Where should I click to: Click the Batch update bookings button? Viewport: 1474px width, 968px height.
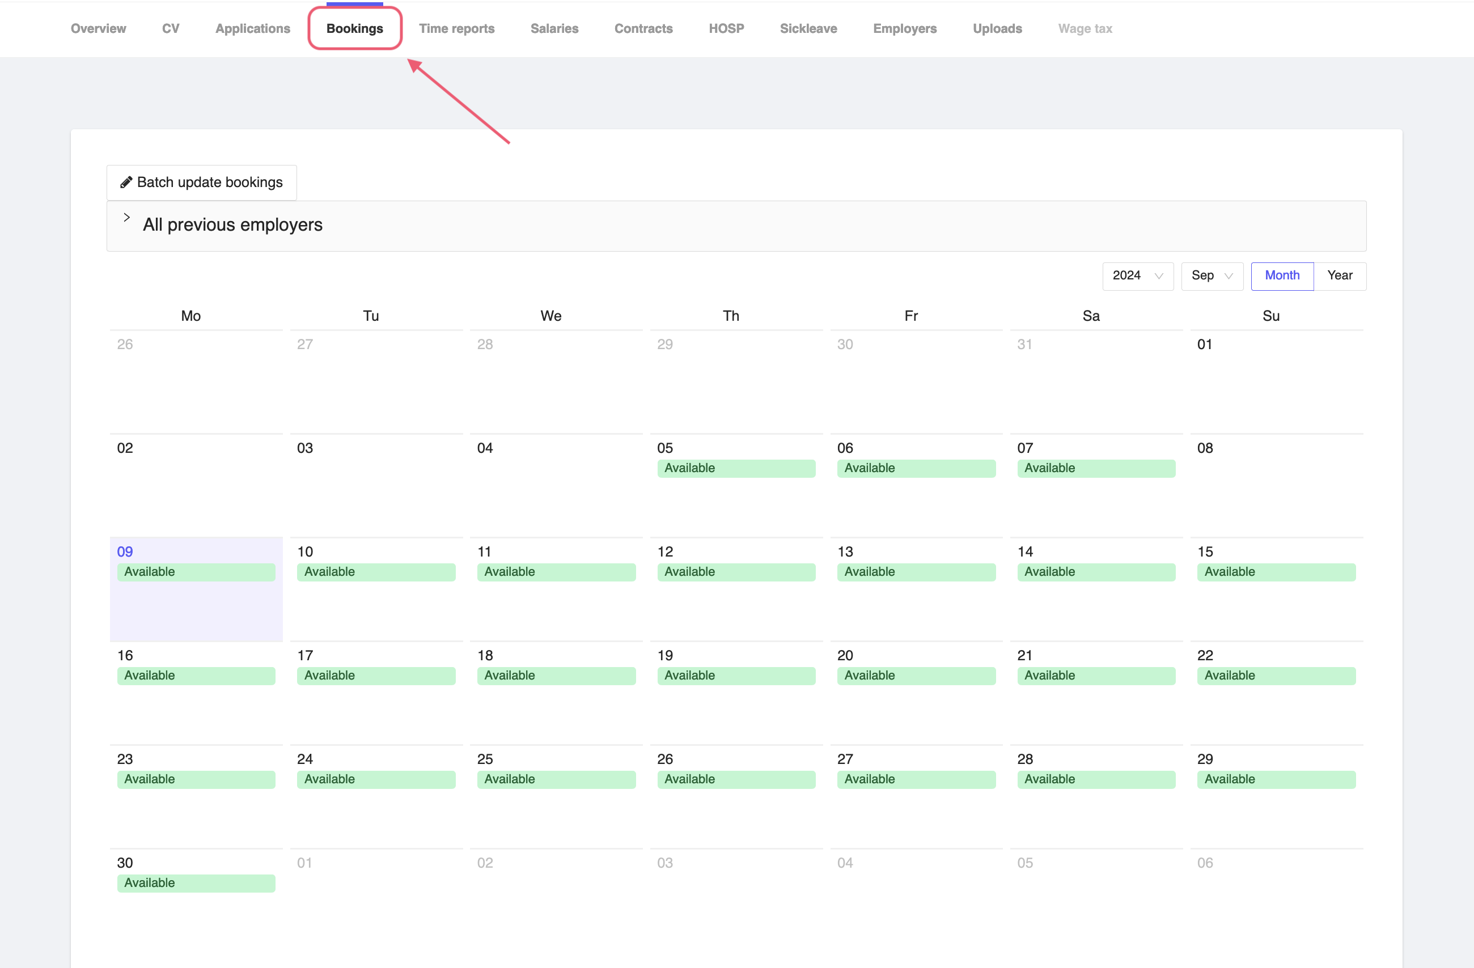coord(201,181)
